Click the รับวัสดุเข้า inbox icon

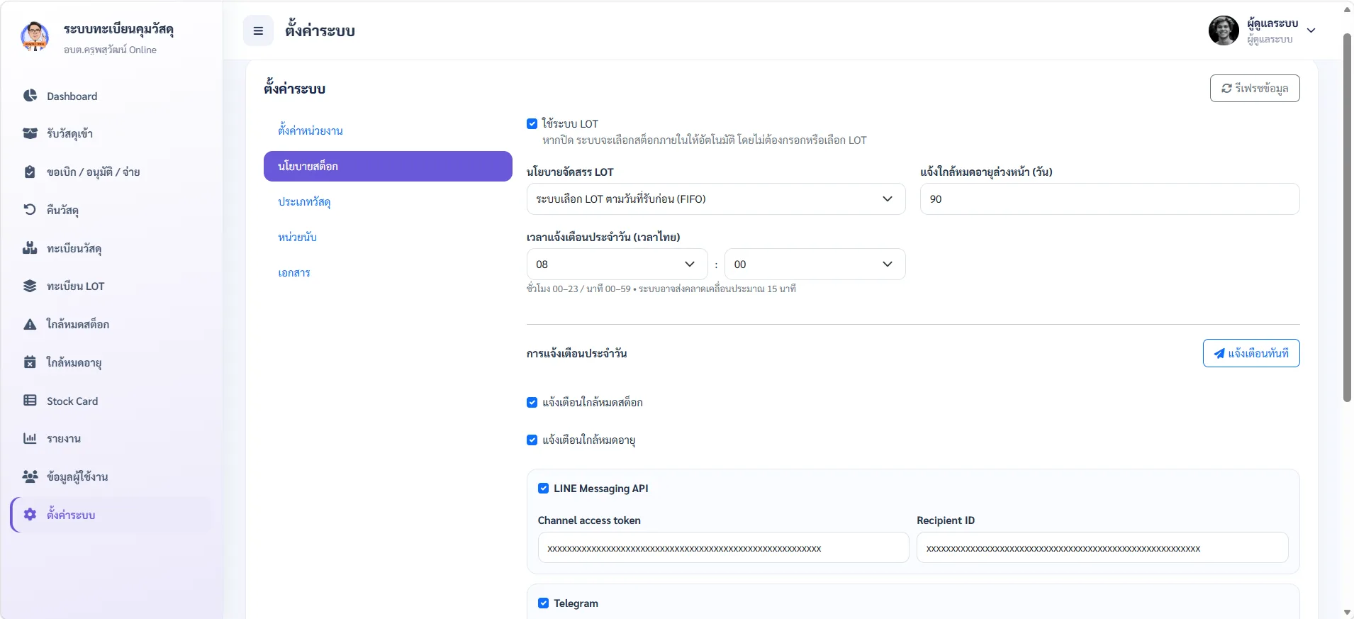[x=30, y=133]
